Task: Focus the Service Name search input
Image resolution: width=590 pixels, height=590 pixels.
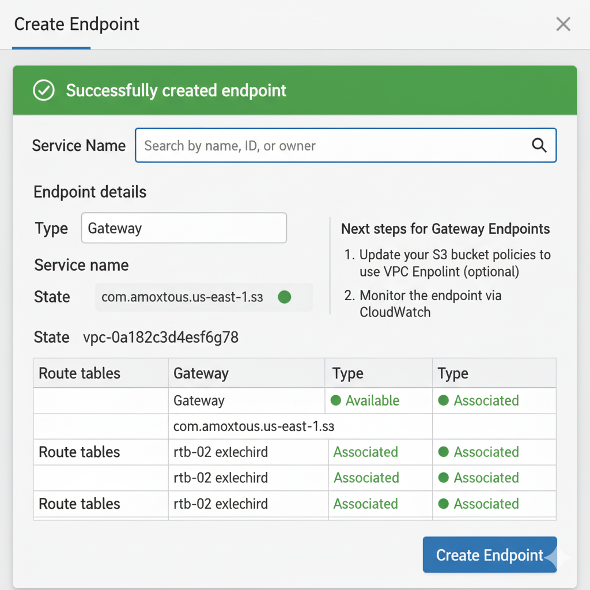Action: pos(334,146)
